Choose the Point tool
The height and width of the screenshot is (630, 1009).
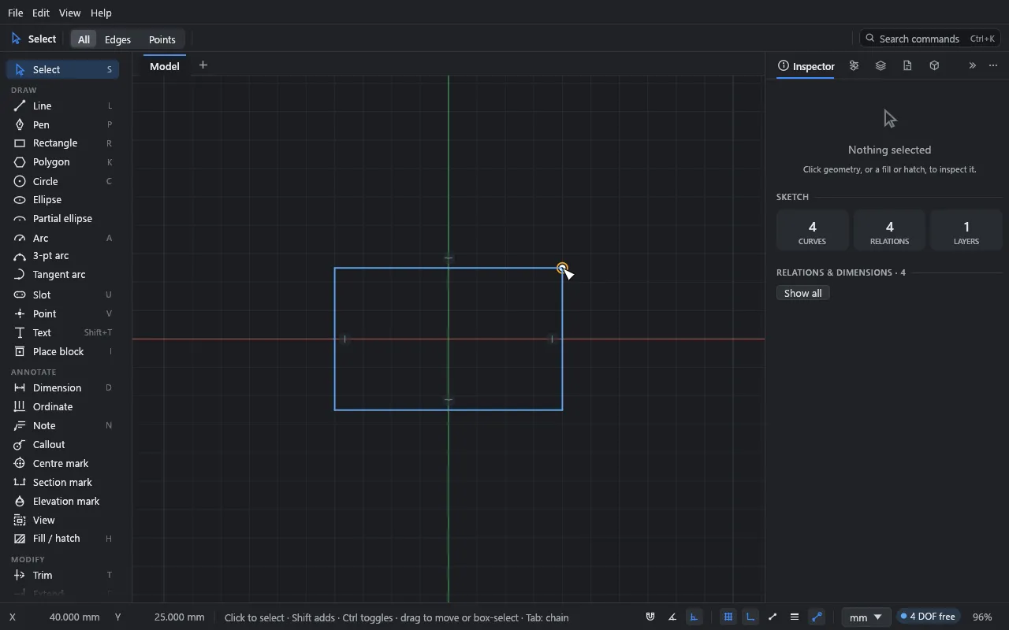pos(63,313)
